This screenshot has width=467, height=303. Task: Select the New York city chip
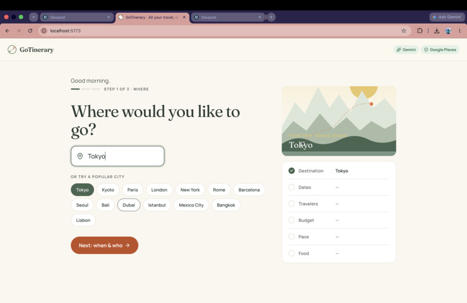tap(190, 190)
